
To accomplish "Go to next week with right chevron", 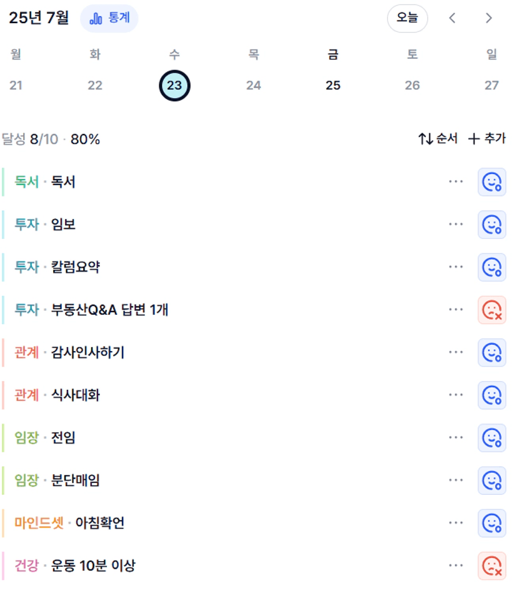I will pyautogui.click(x=489, y=18).
